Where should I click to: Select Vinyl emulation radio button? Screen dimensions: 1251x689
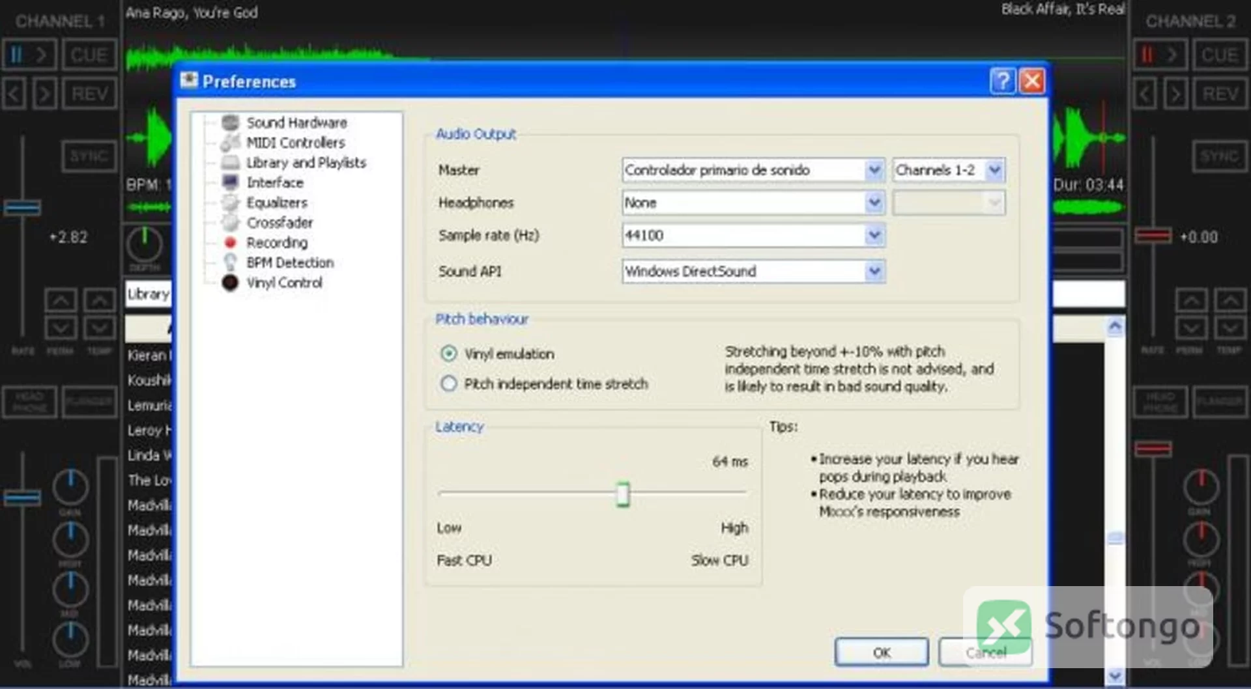448,354
